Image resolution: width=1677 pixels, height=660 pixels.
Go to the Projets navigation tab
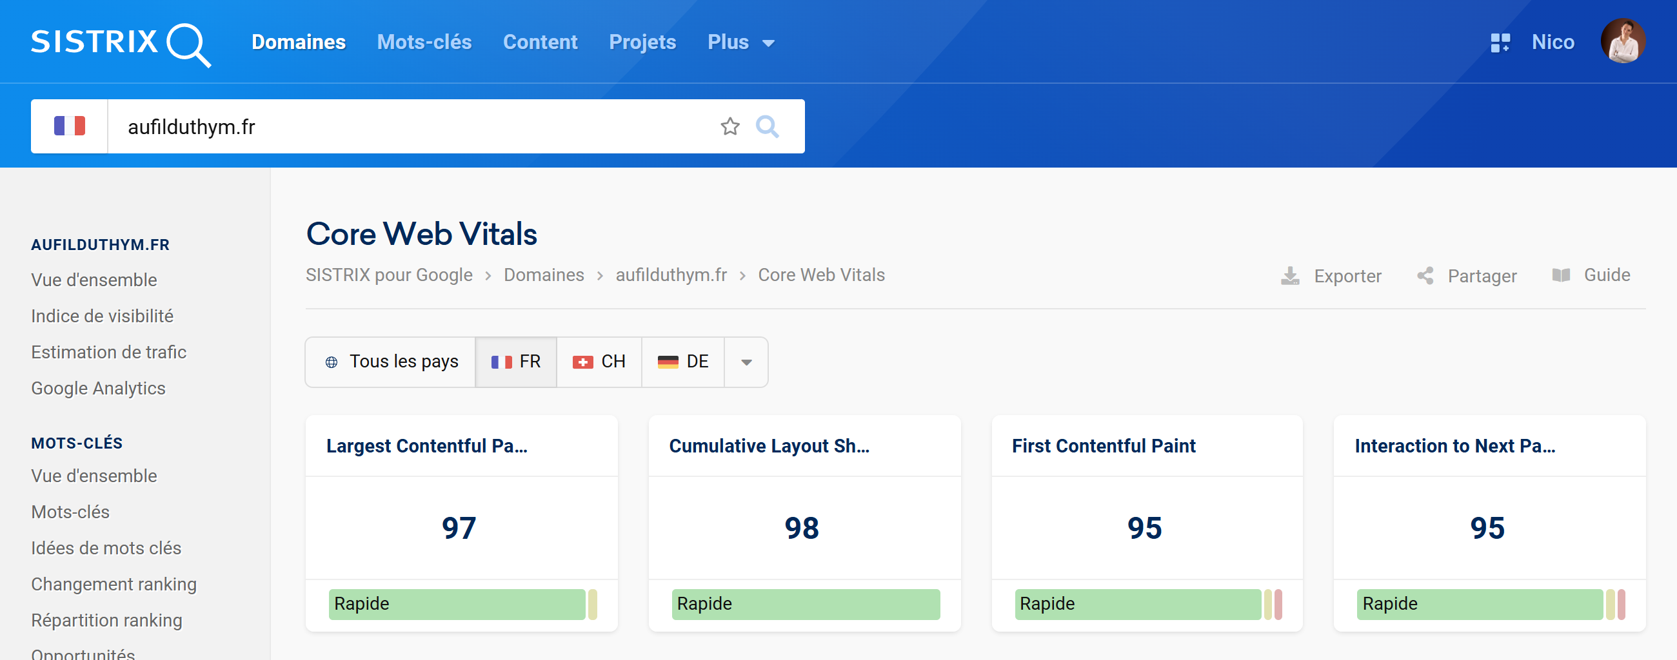click(642, 43)
